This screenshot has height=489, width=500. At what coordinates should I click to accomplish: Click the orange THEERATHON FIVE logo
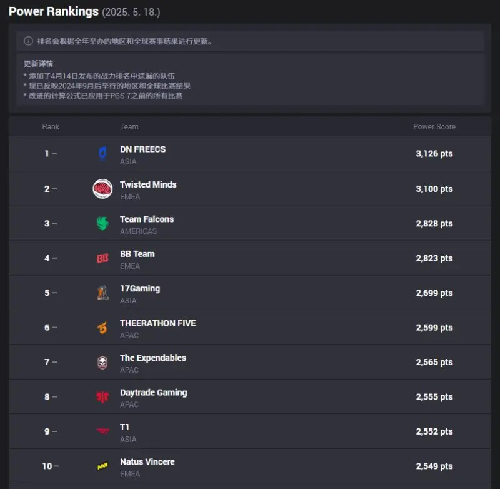pos(102,328)
